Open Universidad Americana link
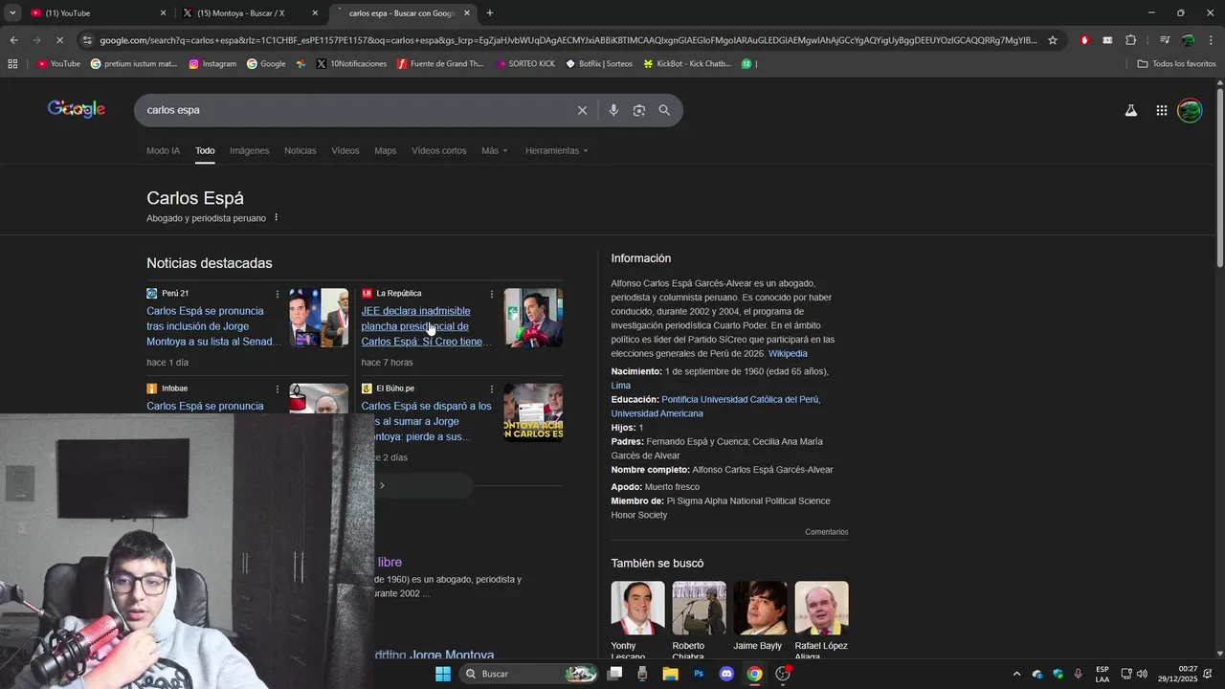Viewport: 1225px width, 689px height. click(x=657, y=413)
